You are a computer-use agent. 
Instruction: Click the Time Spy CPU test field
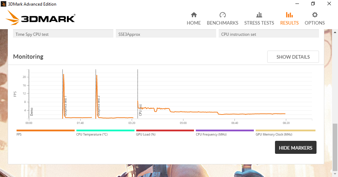63,34
